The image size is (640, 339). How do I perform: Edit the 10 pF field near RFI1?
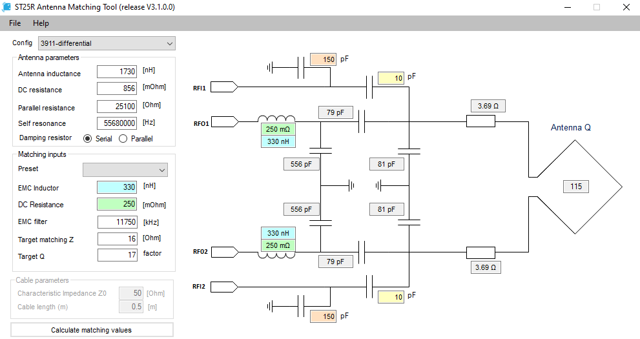391,78
